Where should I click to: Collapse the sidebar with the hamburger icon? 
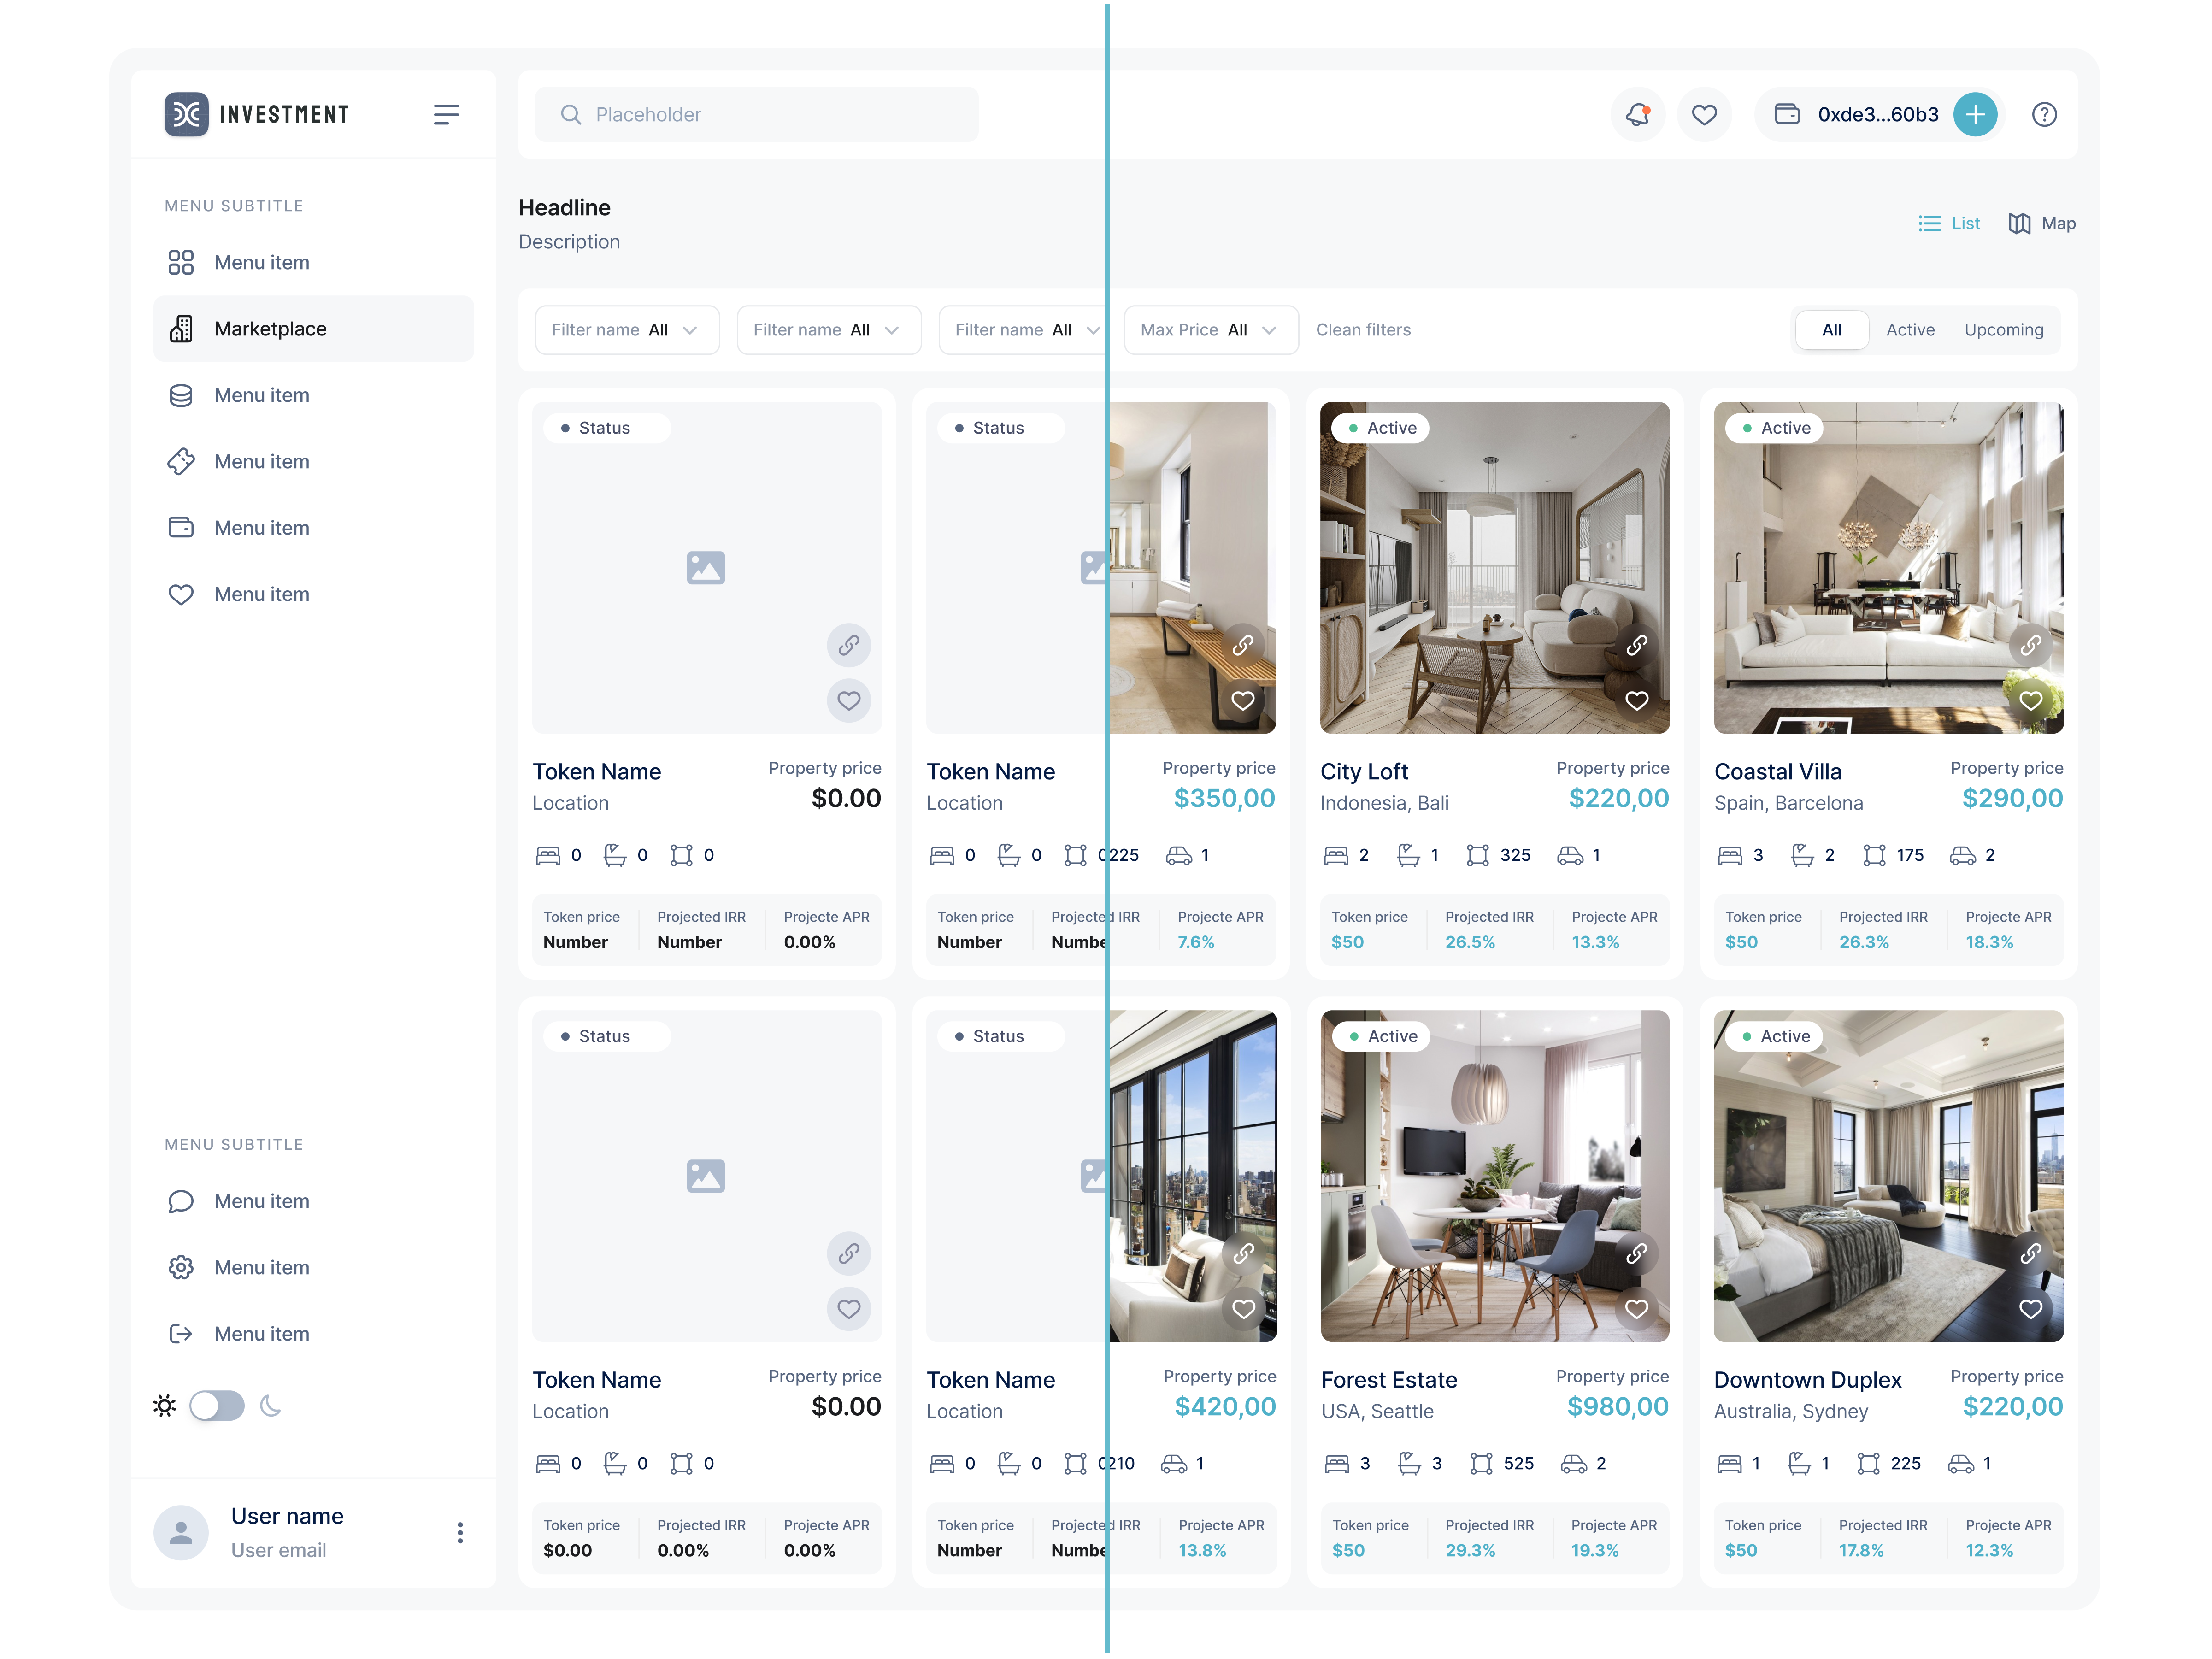[x=447, y=114]
